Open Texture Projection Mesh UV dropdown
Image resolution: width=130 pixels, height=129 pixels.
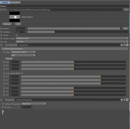pos(34,104)
